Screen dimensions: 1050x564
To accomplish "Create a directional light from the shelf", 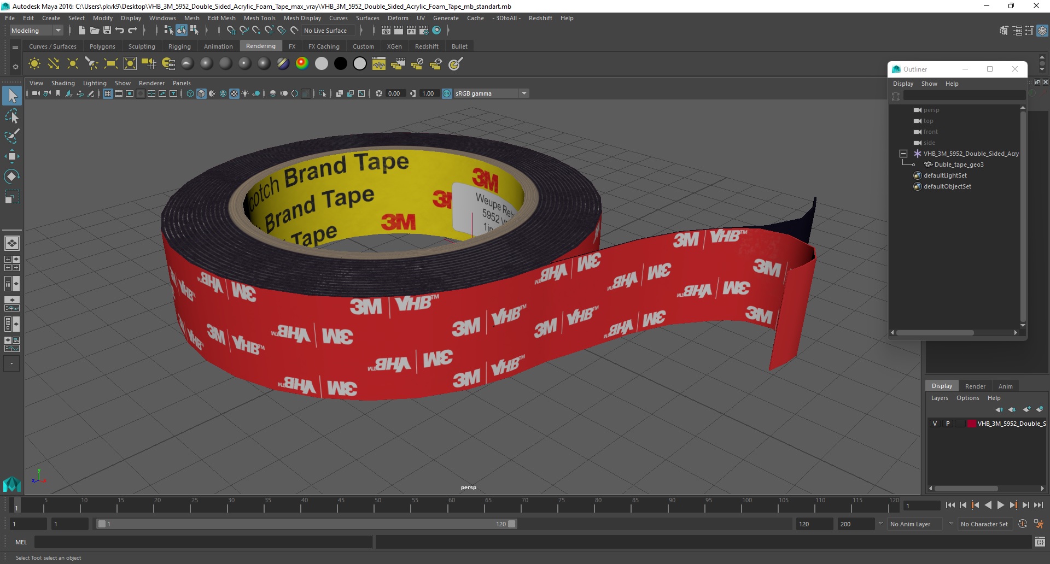I will [54, 64].
